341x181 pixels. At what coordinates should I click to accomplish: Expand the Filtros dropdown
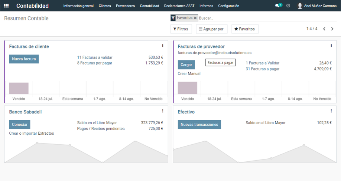click(181, 29)
